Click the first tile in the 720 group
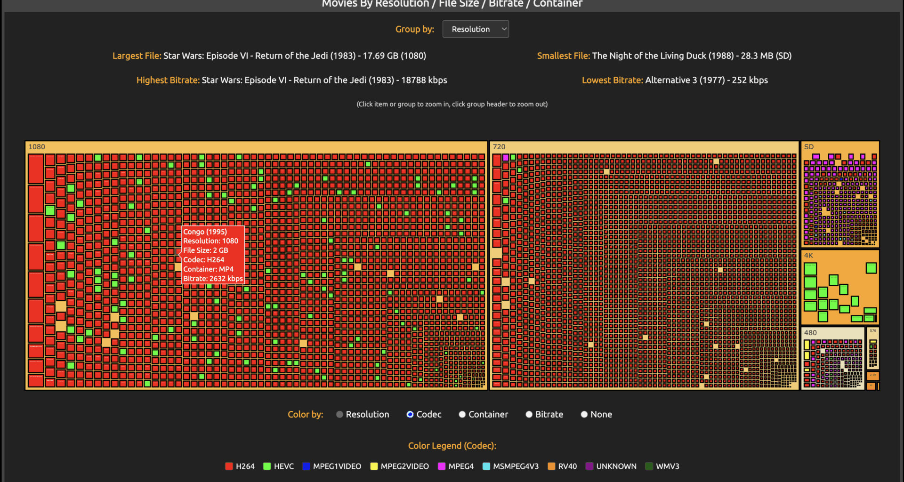This screenshot has height=482, width=904. pos(498,160)
